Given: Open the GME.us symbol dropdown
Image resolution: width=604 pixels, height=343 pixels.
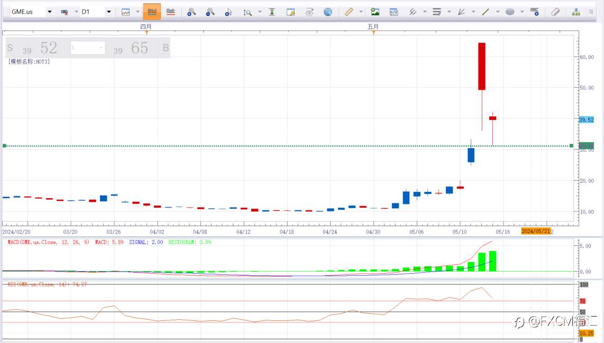Looking at the screenshot, I should 50,12.
